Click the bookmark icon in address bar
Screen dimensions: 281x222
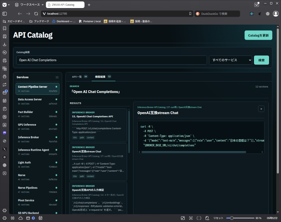coord(190,14)
